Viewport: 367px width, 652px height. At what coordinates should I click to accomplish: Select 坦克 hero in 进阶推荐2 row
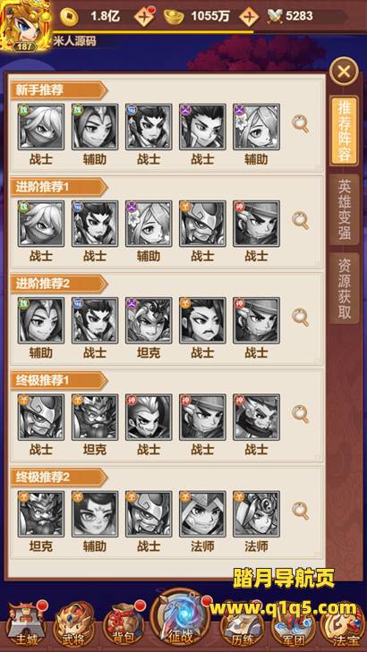tap(149, 320)
